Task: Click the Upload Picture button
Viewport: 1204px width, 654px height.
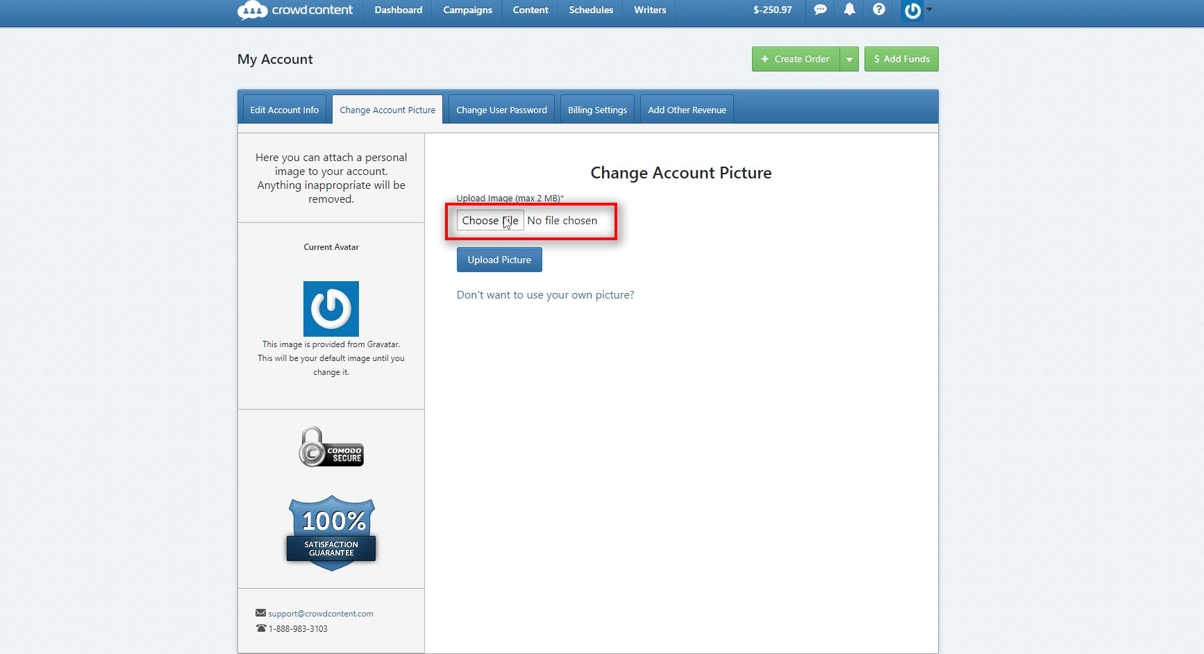Action: [x=499, y=260]
